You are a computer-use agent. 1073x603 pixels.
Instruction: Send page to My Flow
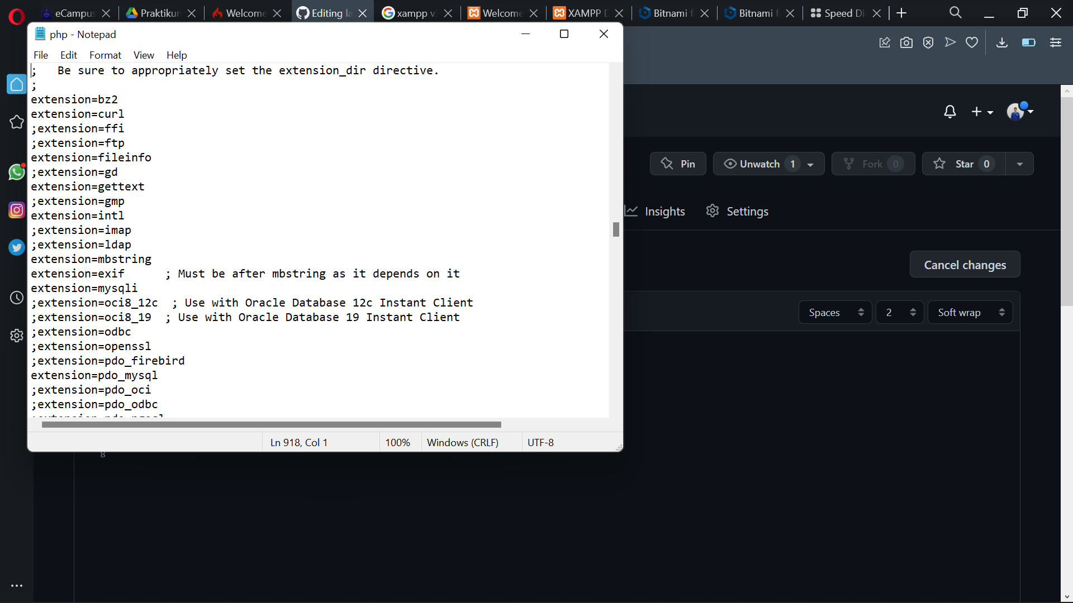(x=950, y=42)
